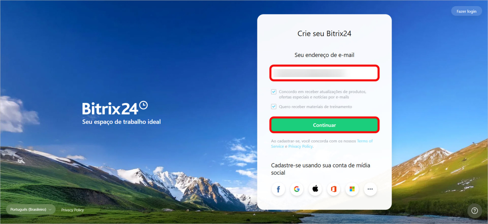Open the footer Privacy Policy link
This screenshot has width=488, height=224.
pos(72,210)
